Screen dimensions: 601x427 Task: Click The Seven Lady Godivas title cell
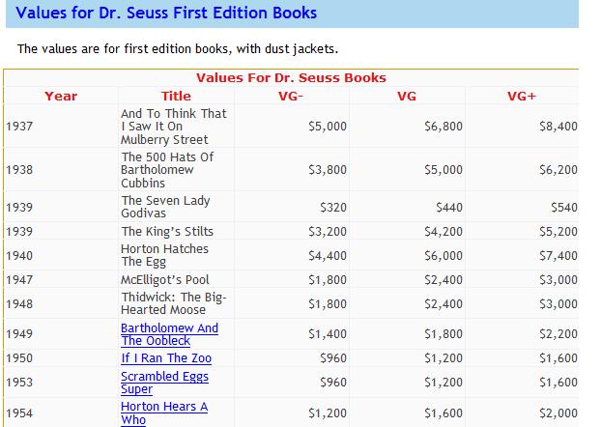[176, 207]
